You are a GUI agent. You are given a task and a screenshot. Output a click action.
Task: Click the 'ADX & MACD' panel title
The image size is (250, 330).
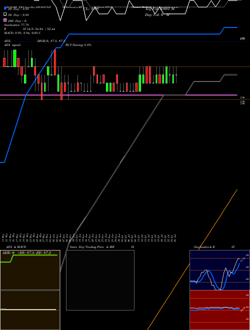[x=16, y=247]
